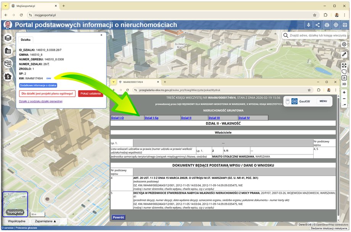The width and height of the screenshot is (351, 232).
Task: Toggle the 3D map view
Action: coord(344,84)
